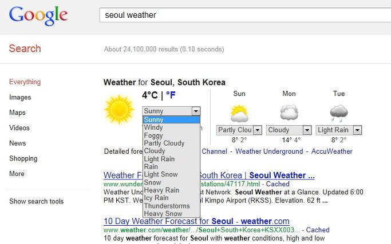Click the large sun weather icon
This screenshot has width=391, height=244.
(119, 110)
